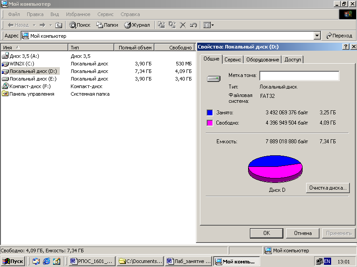Sort by the Полный объем column header
The height and width of the screenshot is (267, 357).
point(134,48)
